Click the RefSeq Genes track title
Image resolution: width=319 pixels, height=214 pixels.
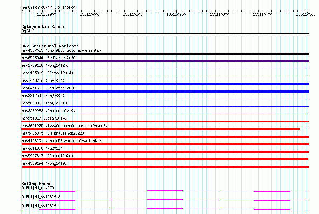coord(37,183)
